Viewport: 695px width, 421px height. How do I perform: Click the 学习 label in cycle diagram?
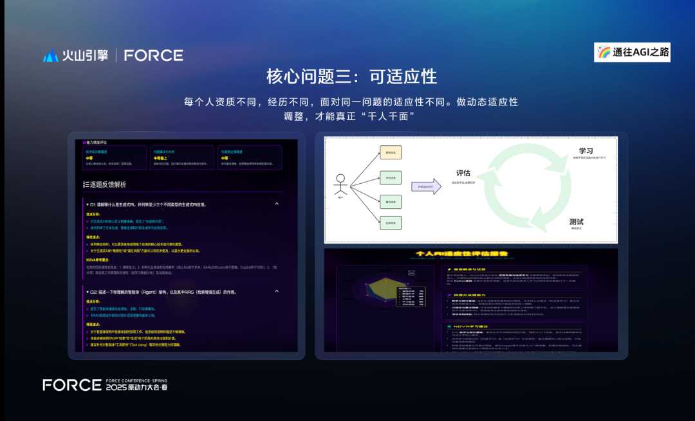586,151
